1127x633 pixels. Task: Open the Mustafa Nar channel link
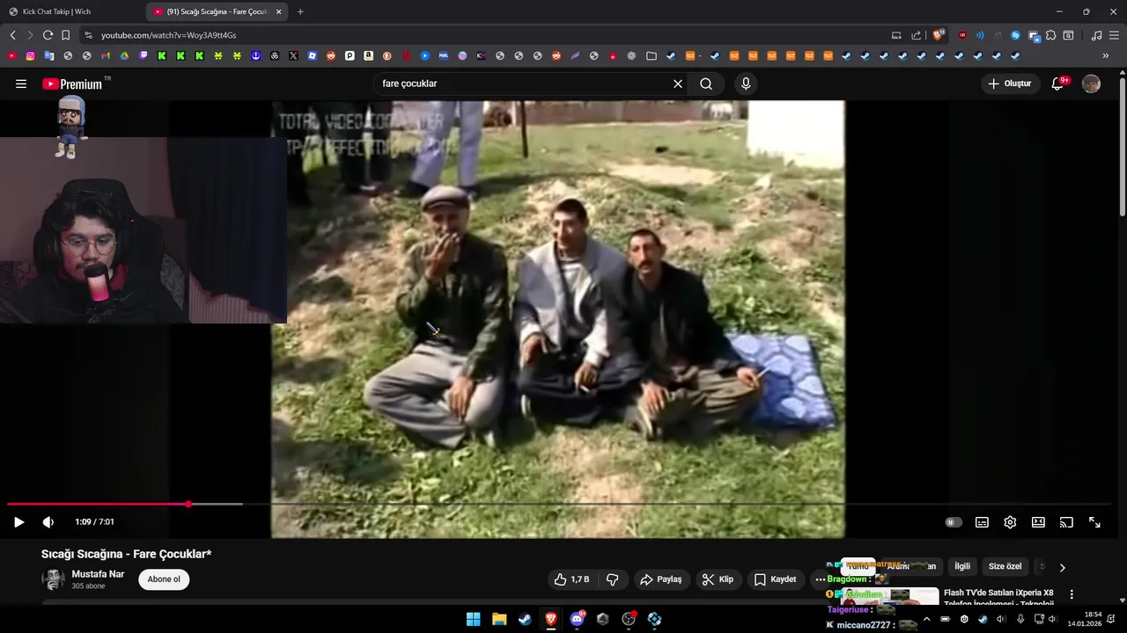point(98,574)
